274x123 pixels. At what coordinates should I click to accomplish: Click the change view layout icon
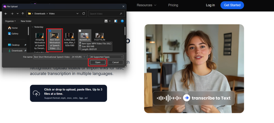[106, 21]
